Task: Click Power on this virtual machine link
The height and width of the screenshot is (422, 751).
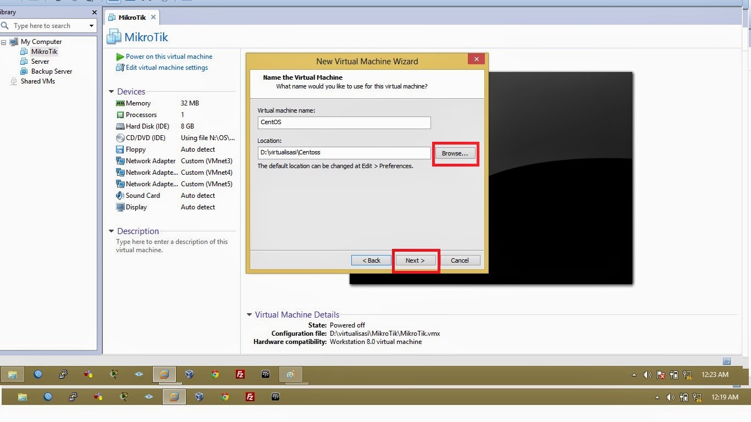Action: tap(169, 57)
